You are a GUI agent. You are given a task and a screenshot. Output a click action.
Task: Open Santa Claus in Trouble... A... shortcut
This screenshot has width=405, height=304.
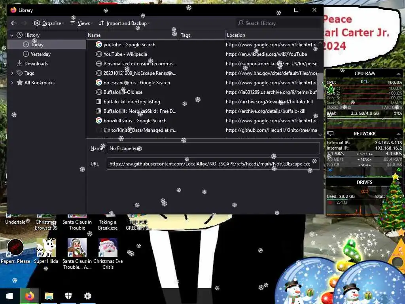(x=77, y=254)
